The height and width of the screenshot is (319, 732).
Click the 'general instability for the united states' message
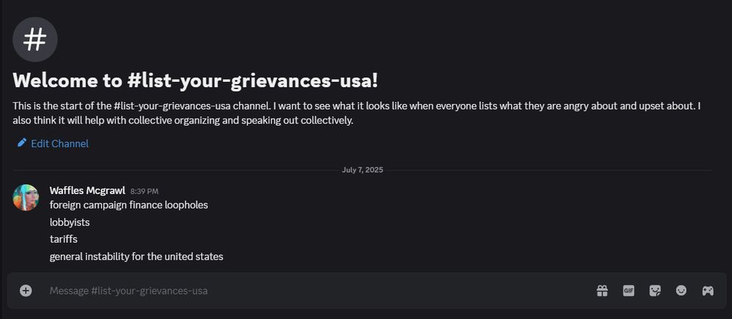(x=136, y=257)
